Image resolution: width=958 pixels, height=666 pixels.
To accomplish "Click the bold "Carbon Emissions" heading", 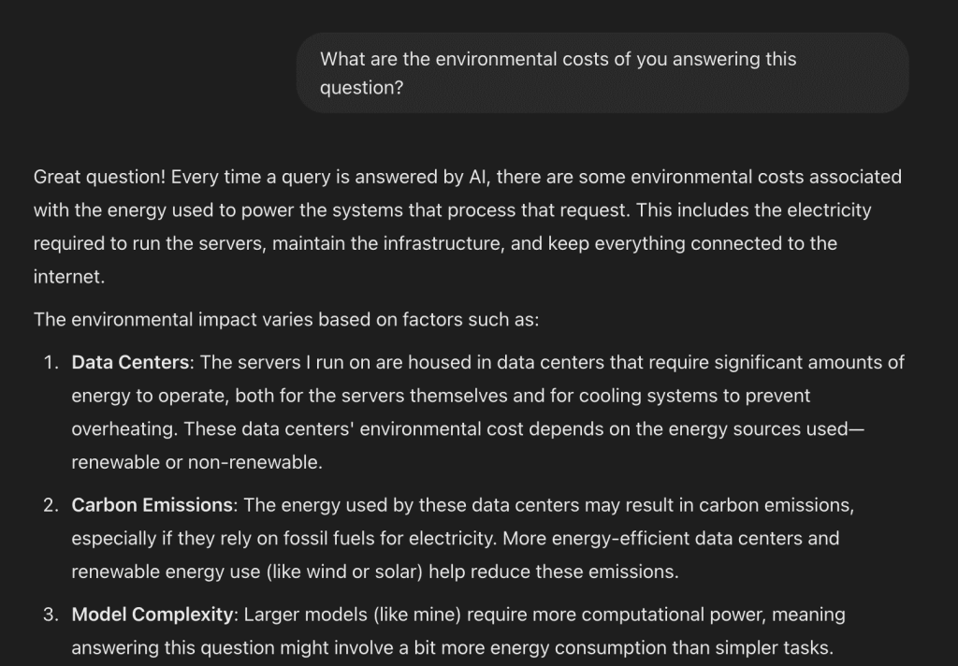I will pyautogui.click(x=152, y=505).
